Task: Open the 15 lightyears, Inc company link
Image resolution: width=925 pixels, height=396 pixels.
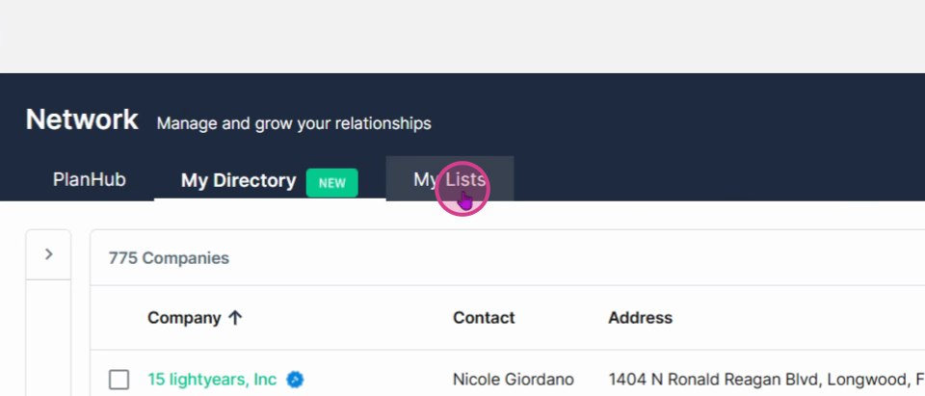Action: 212,379
